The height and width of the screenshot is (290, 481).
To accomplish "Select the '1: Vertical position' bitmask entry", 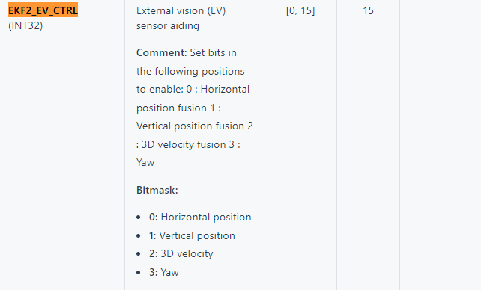I will [192, 236].
